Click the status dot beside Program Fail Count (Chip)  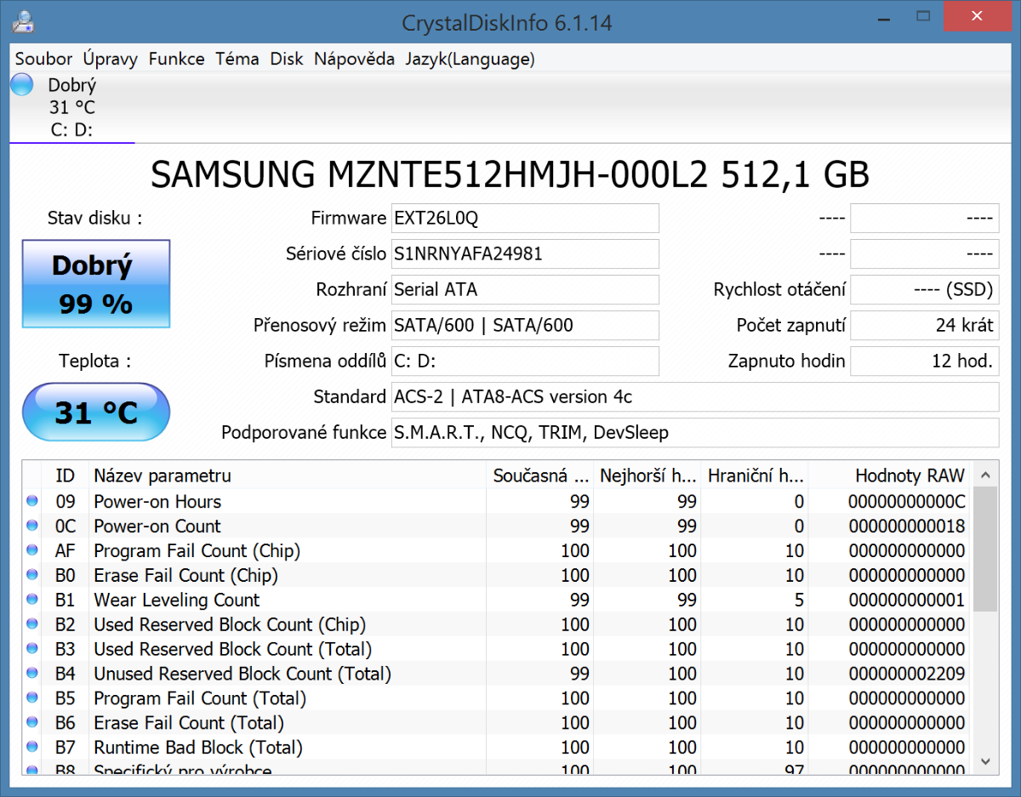[32, 551]
